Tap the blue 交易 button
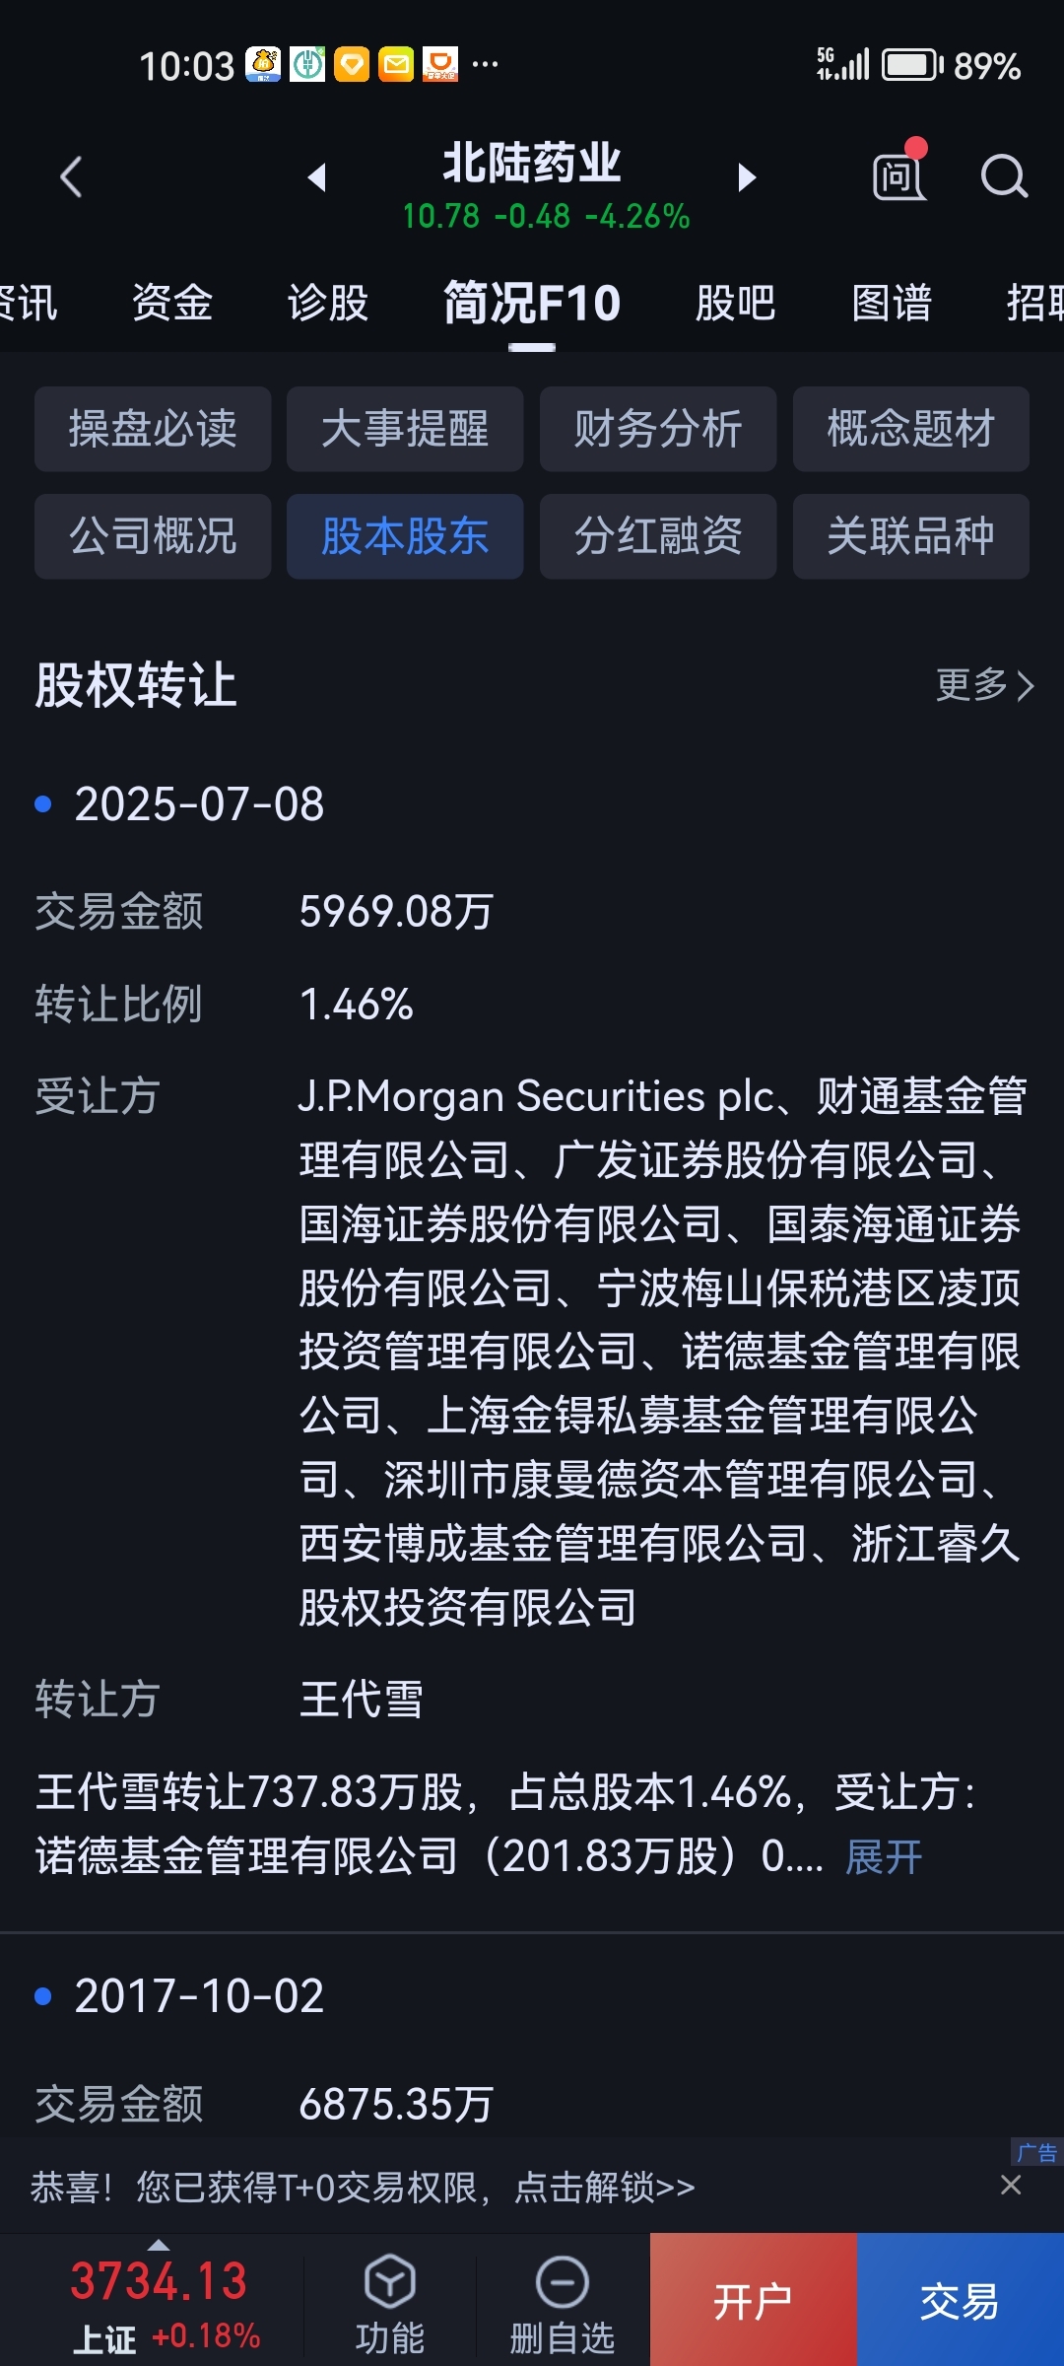Viewport: 1064px width, 2366px height. pos(961,2300)
